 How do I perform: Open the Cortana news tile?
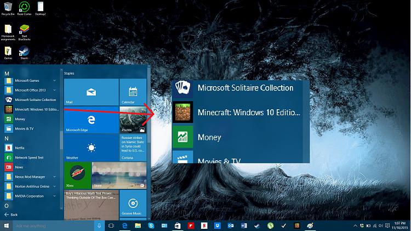point(133,148)
